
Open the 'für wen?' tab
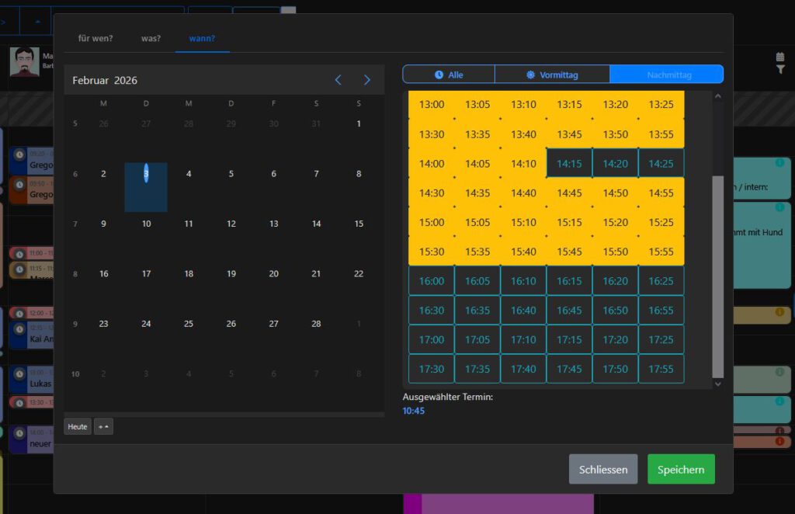click(95, 38)
